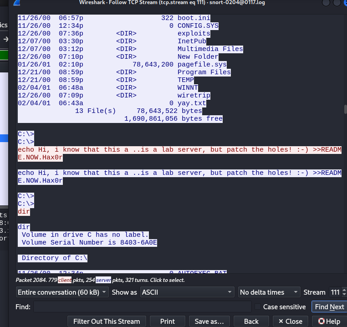
Task: Click the 'TEMP' directory entry
Action: tap(186, 80)
